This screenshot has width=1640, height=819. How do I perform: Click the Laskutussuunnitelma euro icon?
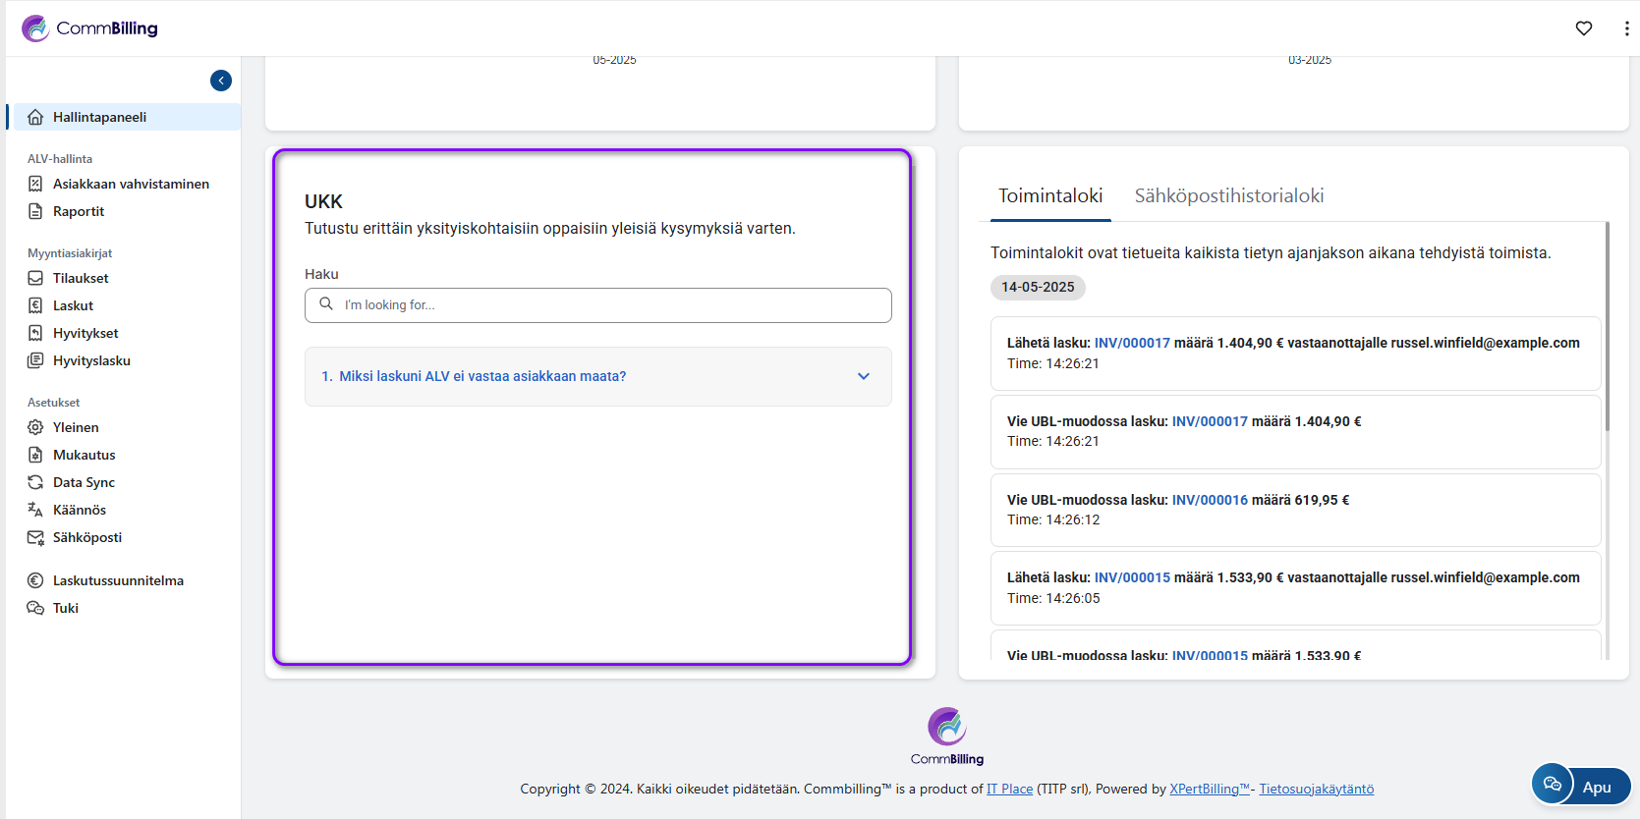(35, 580)
